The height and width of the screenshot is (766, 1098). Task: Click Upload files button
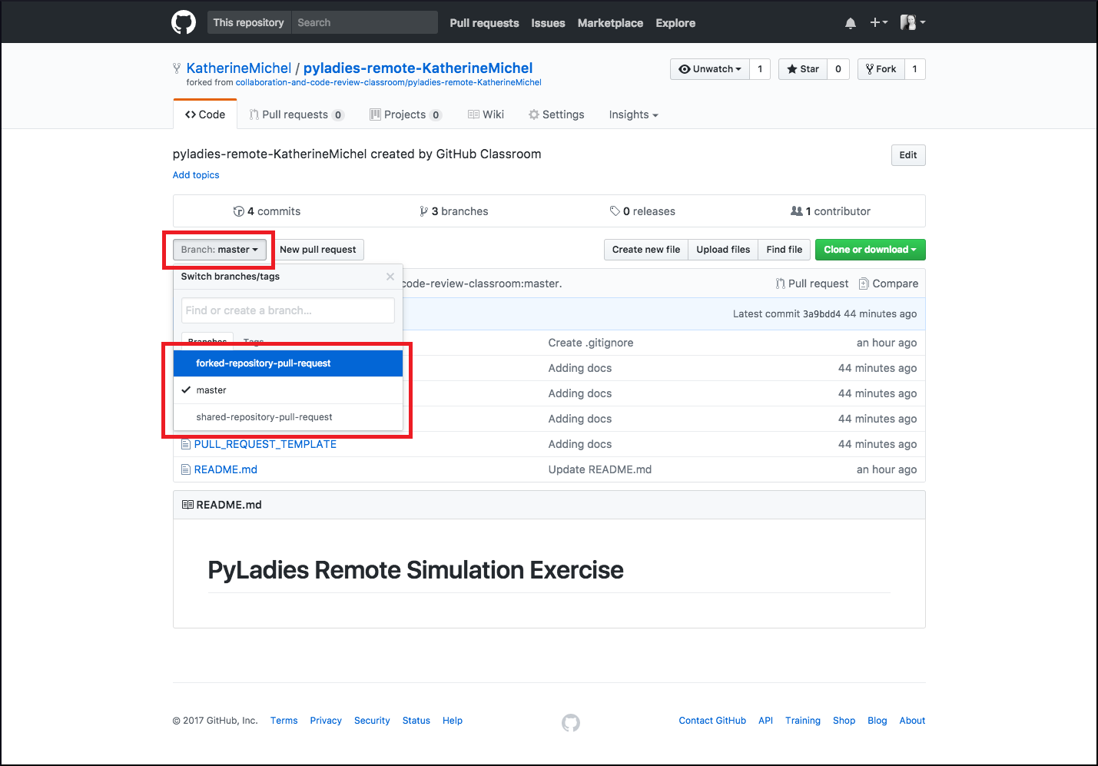(723, 250)
